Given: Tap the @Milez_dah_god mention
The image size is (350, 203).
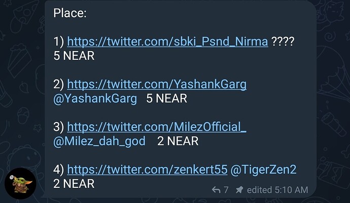Looking at the screenshot, I should pos(99,141).
